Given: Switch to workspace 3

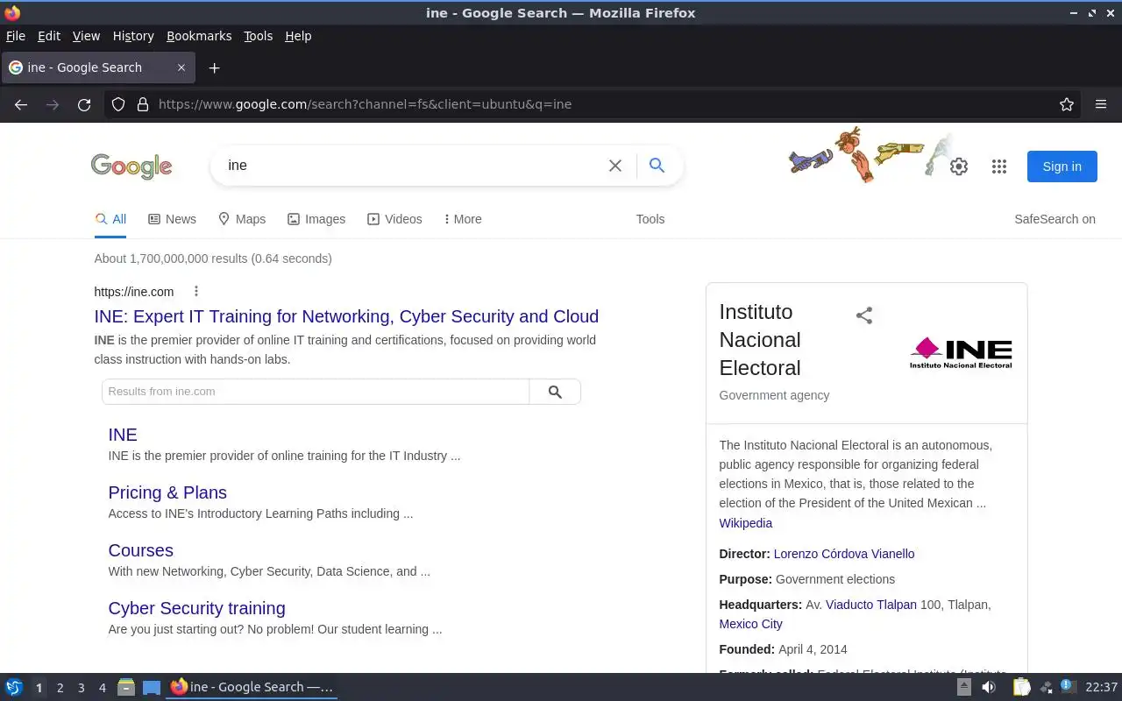Looking at the screenshot, I should [x=81, y=688].
